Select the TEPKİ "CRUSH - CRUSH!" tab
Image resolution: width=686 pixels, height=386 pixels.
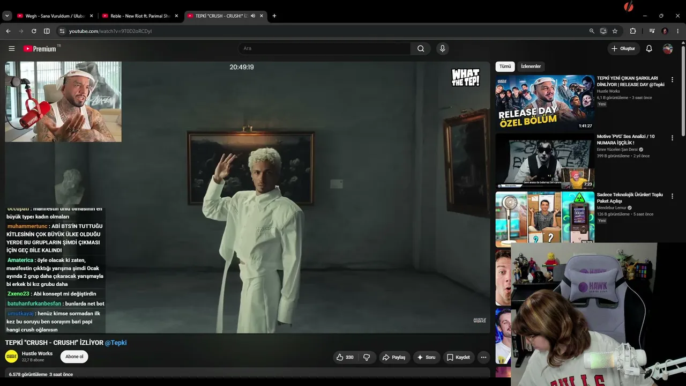pyautogui.click(x=221, y=16)
